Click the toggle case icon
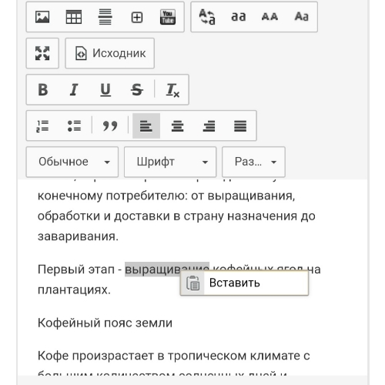 click(207, 17)
